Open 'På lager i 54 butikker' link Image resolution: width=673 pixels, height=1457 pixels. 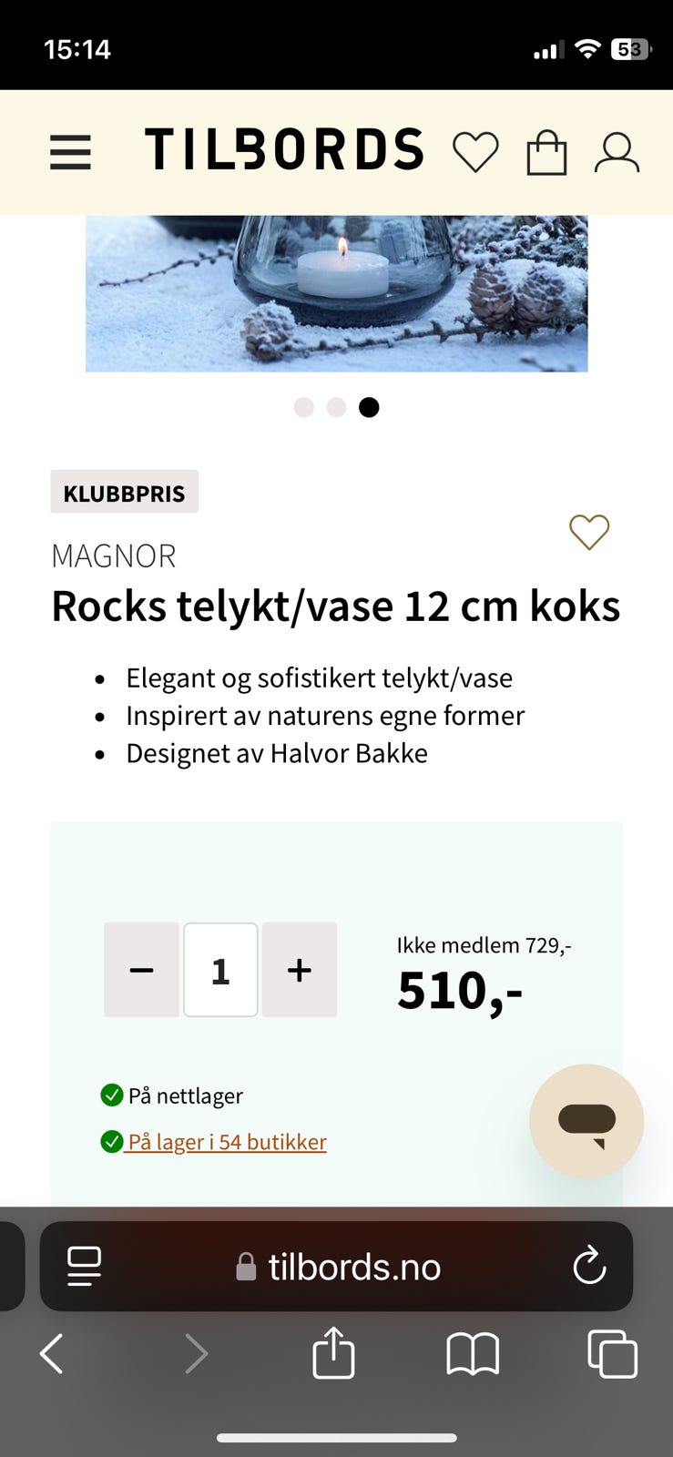point(227,1142)
